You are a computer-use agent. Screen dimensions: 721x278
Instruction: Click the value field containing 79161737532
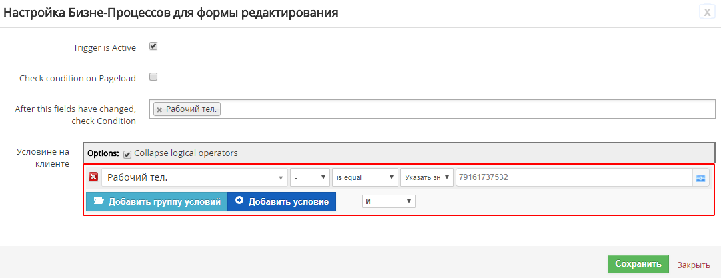click(573, 177)
